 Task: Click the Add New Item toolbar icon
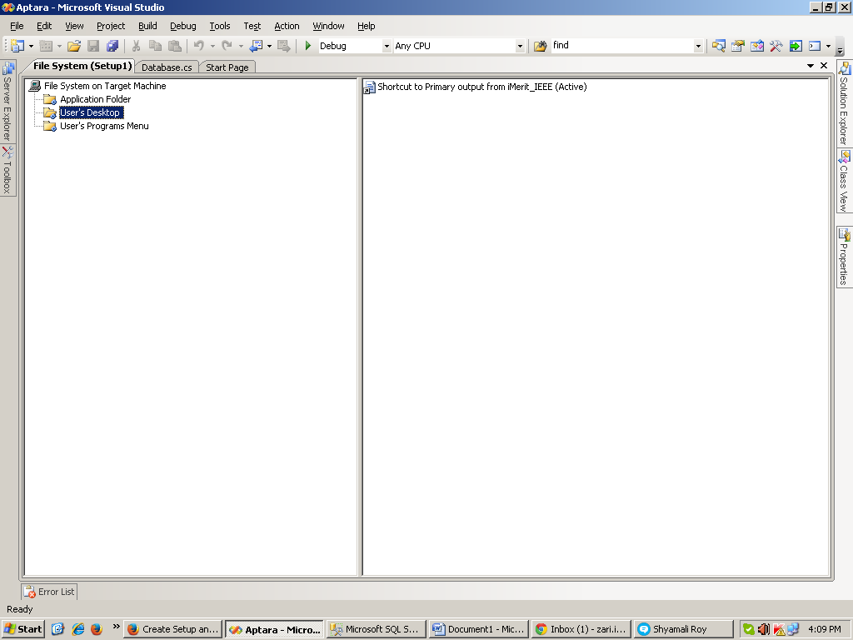tap(47, 47)
